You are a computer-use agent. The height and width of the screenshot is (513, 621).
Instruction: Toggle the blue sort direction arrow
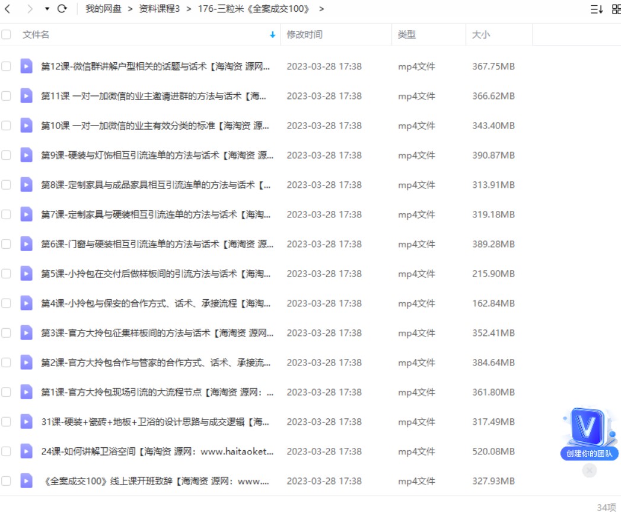[272, 35]
